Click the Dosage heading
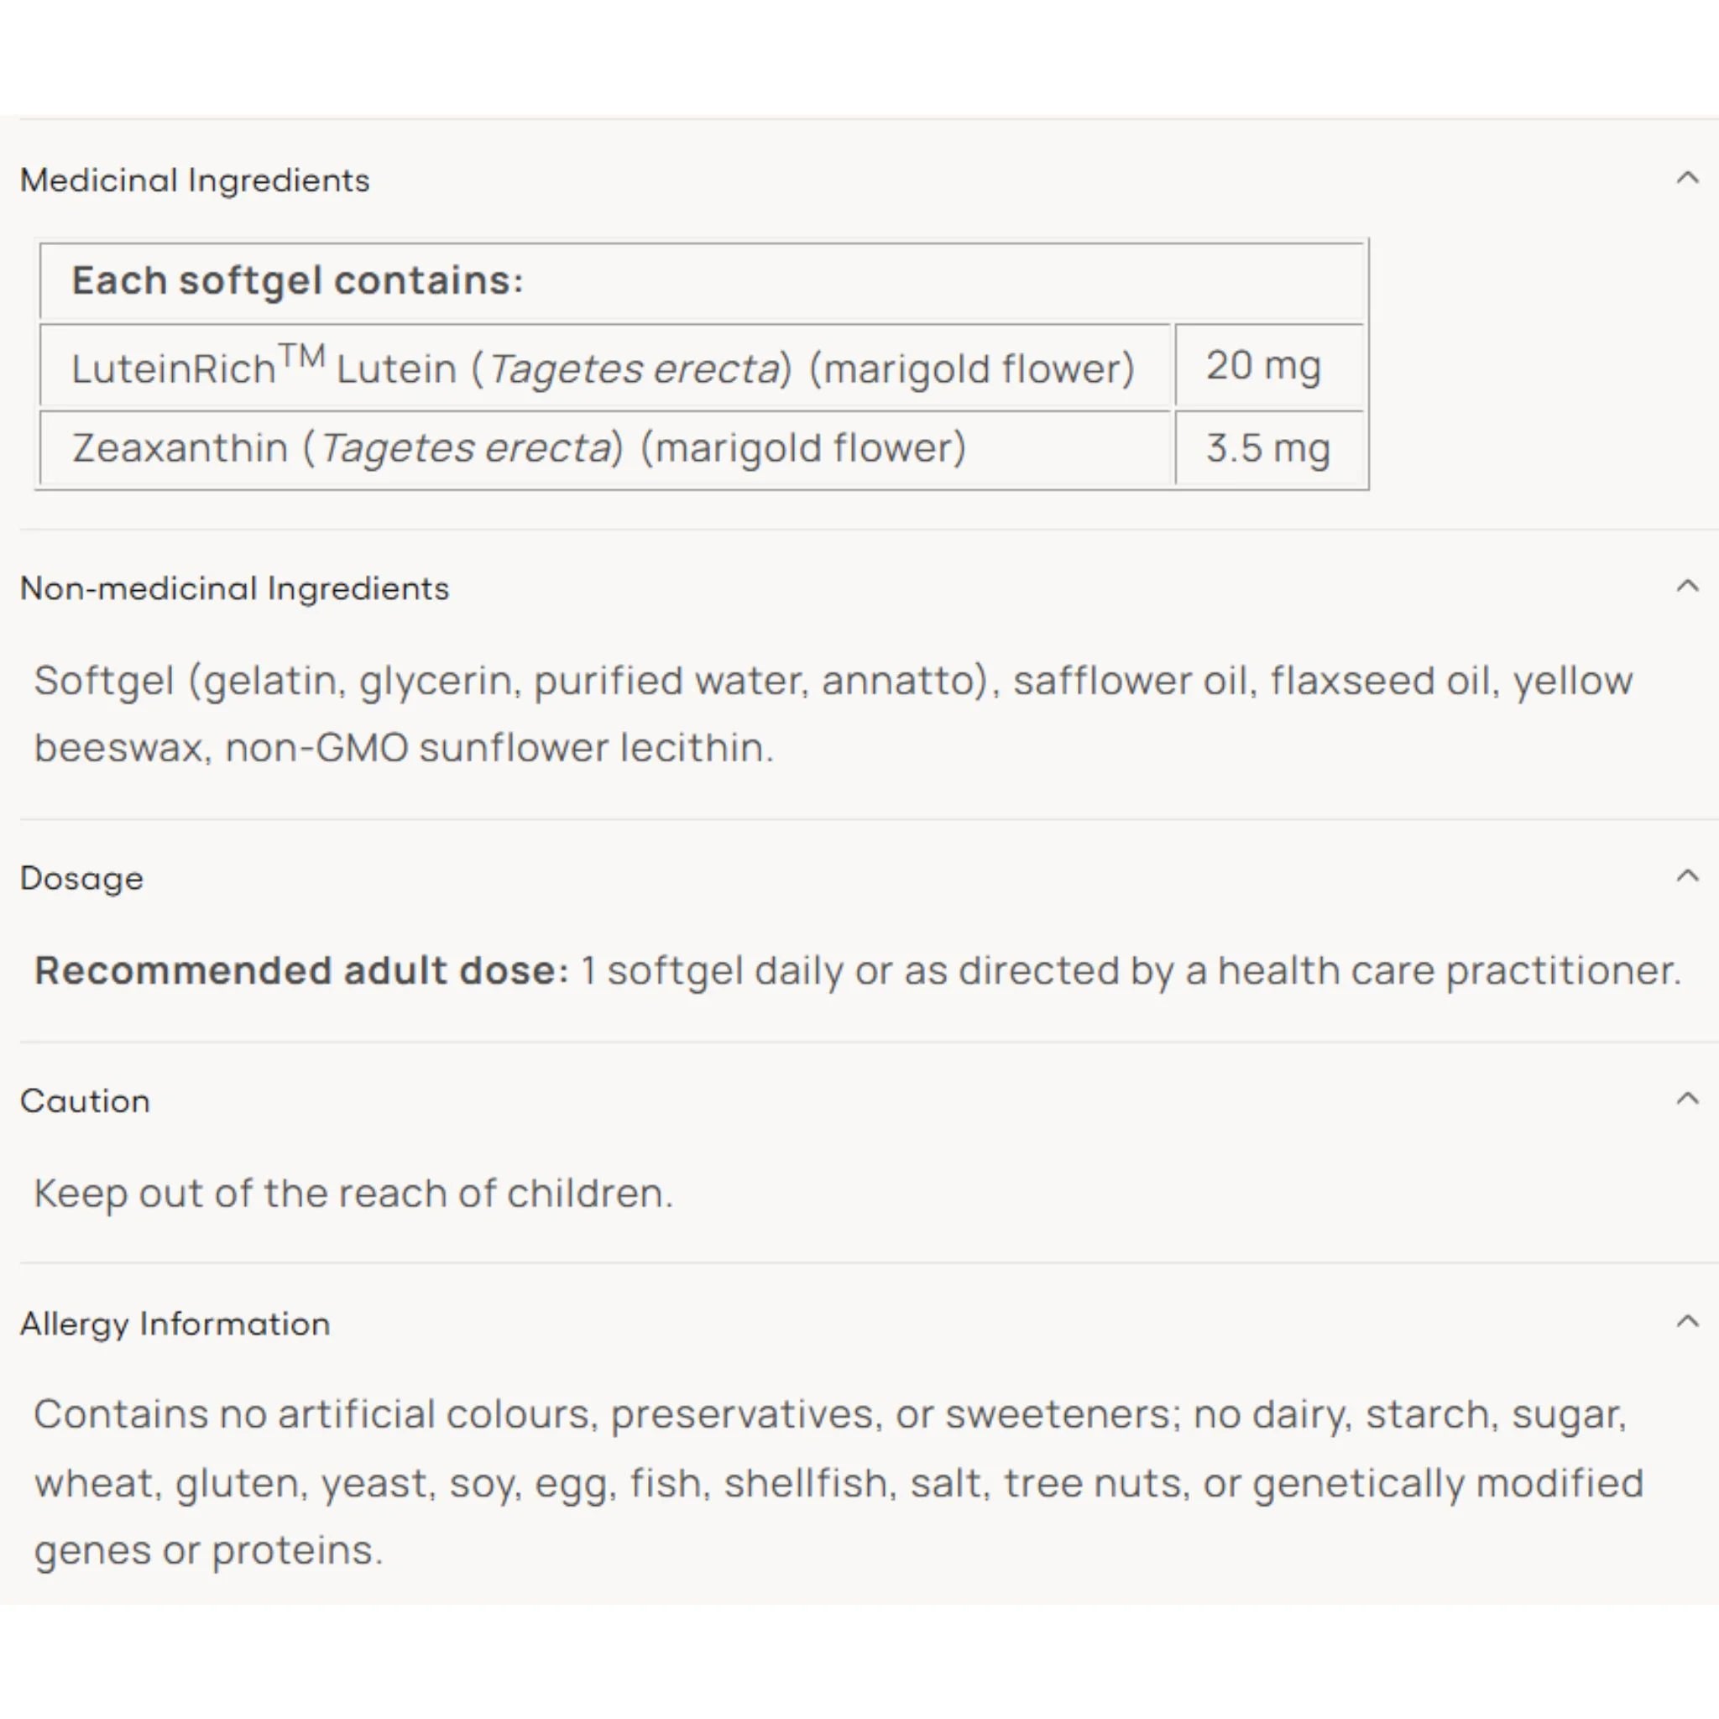This screenshot has width=1719, height=1719. click(x=82, y=879)
